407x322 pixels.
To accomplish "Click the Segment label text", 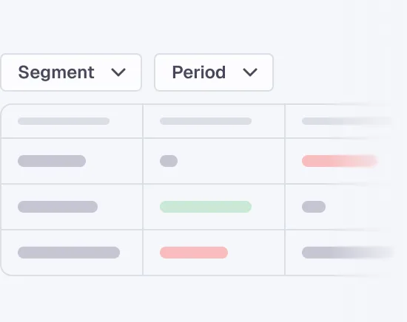I will [x=56, y=72].
